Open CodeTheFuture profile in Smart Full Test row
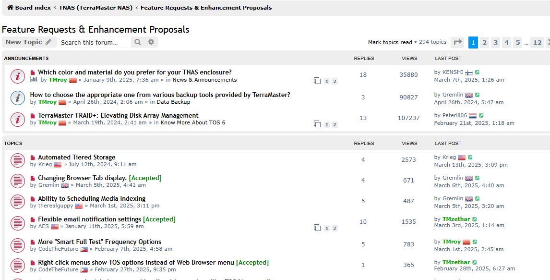The width and height of the screenshot is (550, 280). pos(58,249)
